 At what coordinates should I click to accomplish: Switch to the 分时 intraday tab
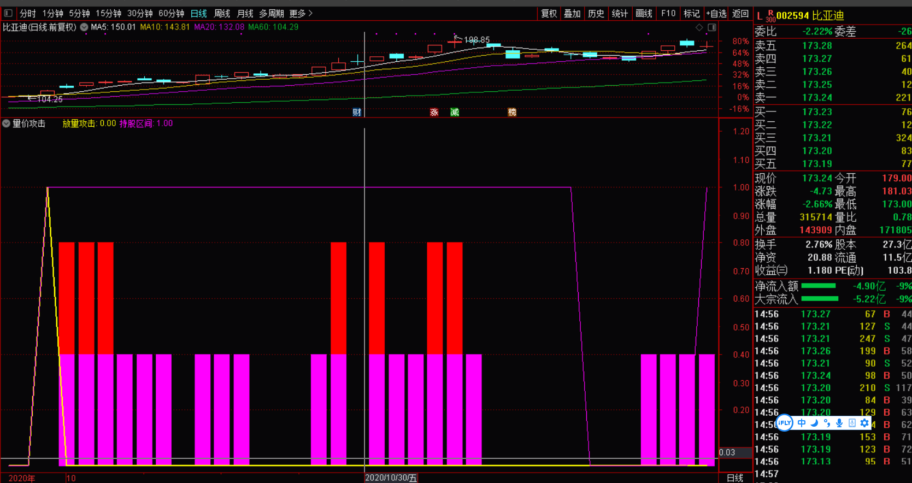(28, 13)
